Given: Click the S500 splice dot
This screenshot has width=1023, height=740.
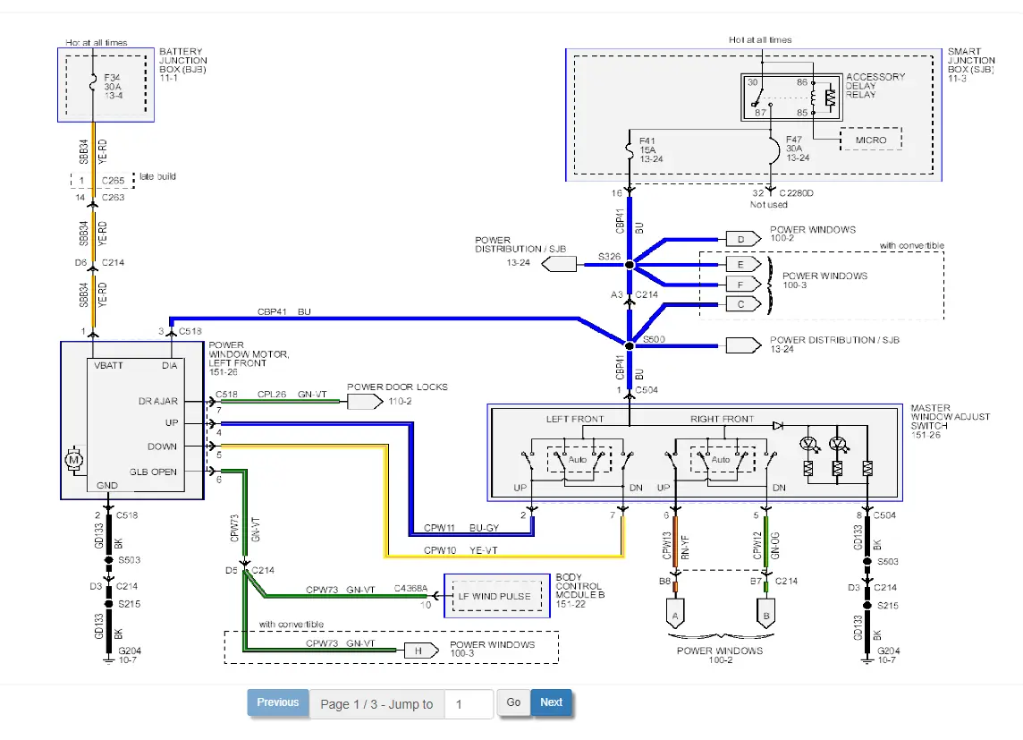Looking at the screenshot, I should [x=630, y=346].
